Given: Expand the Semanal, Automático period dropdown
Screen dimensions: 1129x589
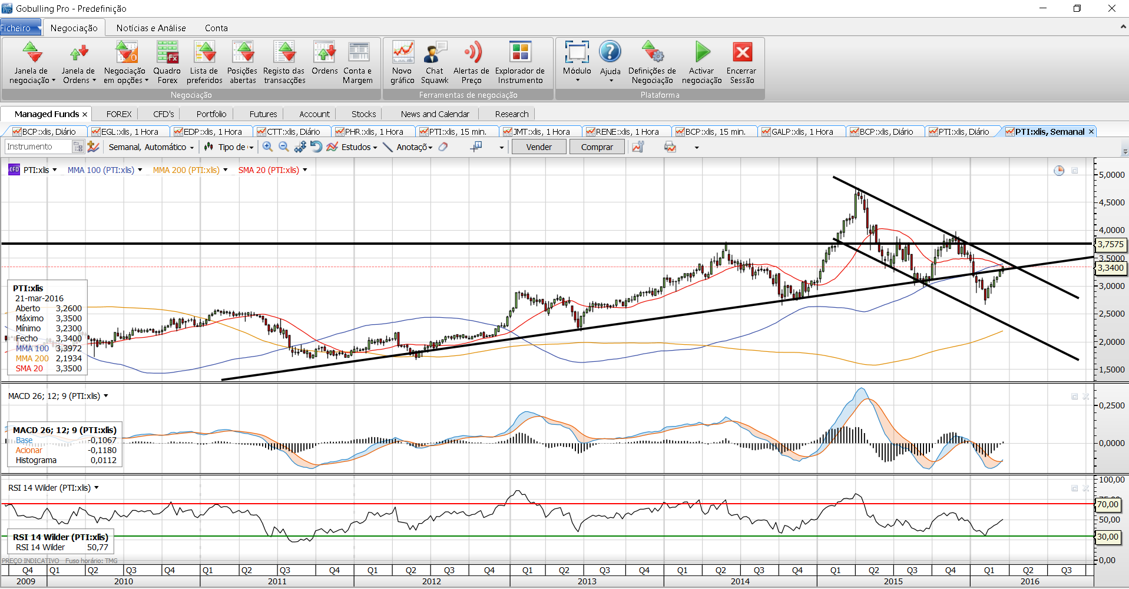Looking at the screenshot, I should 151,147.
